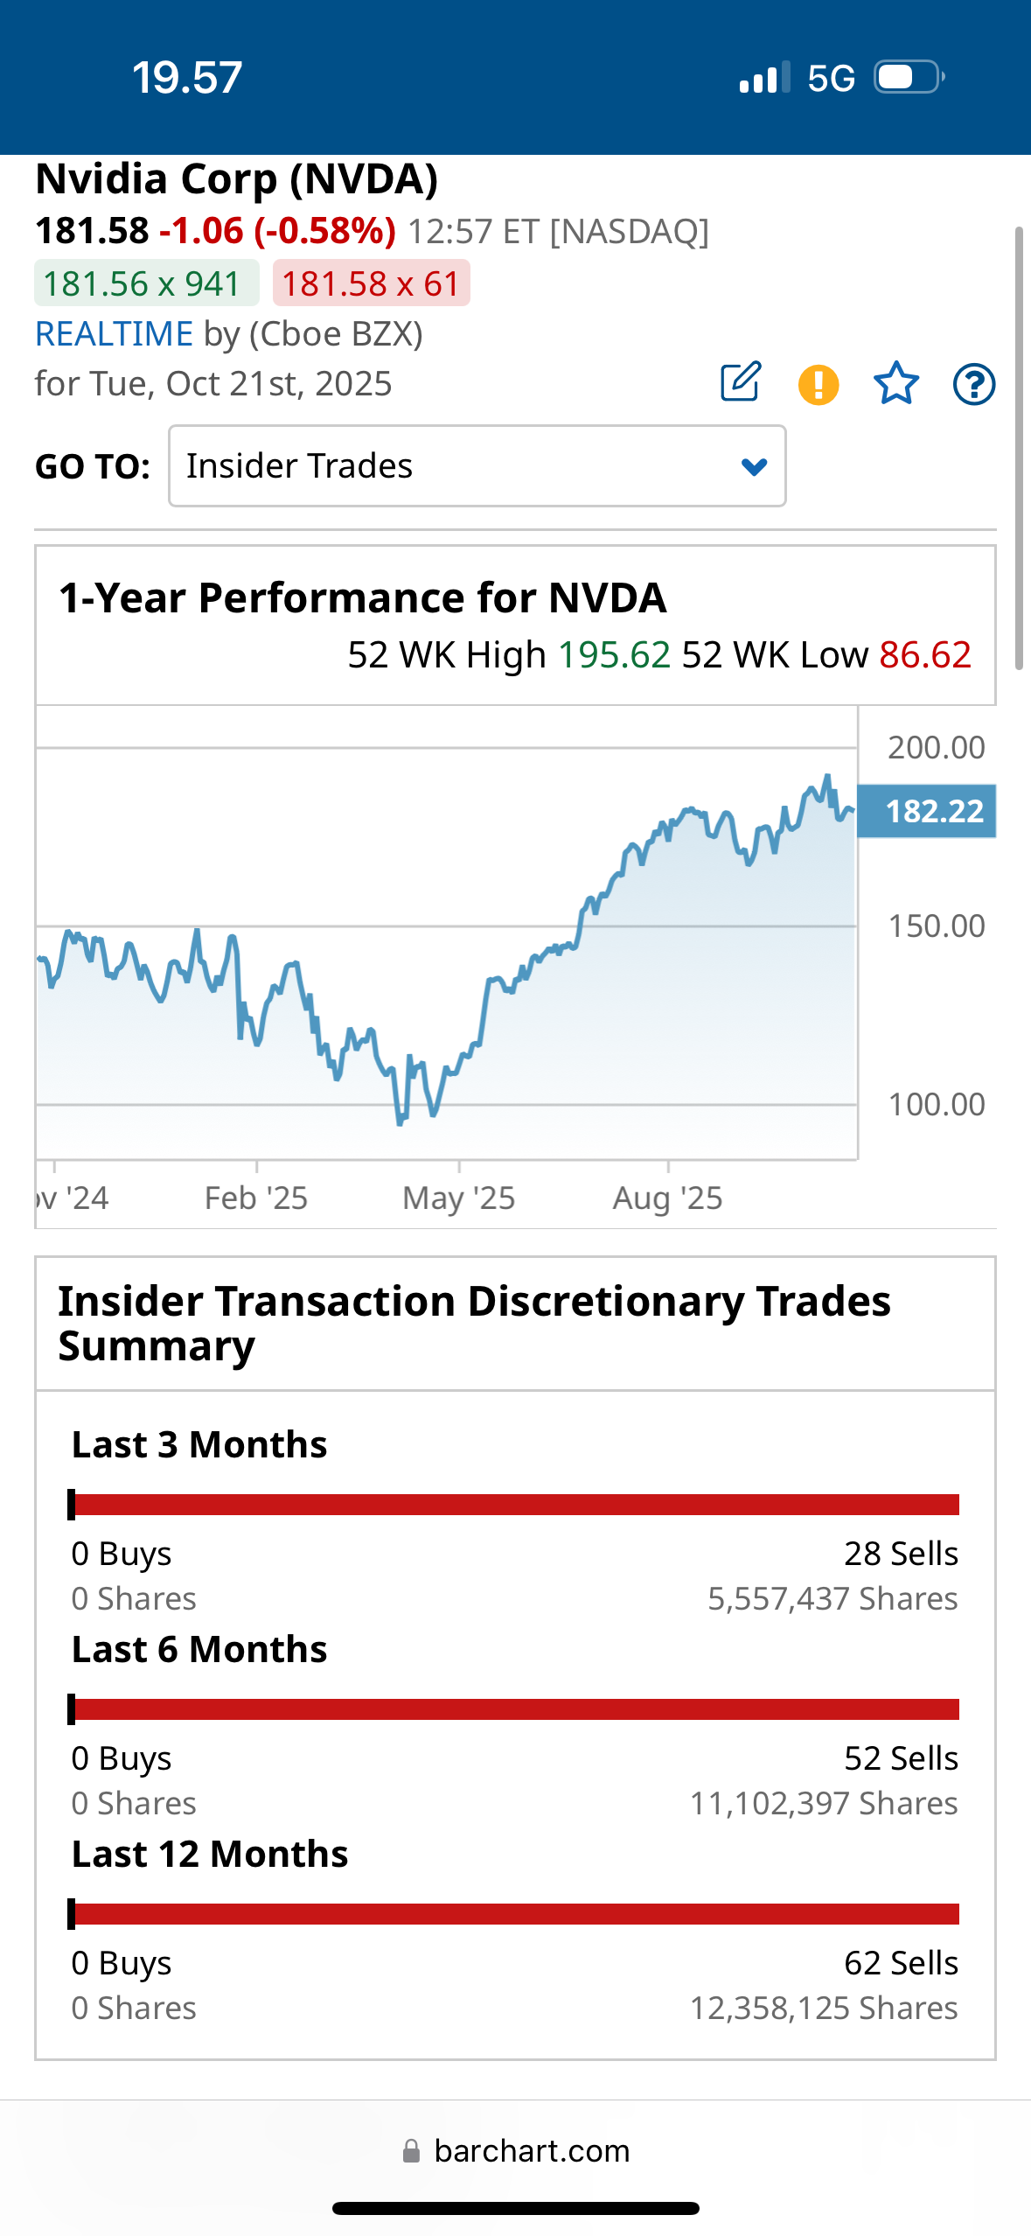
Task: Click the May '25 low point on chart
Action: [x=401, y=1120]
